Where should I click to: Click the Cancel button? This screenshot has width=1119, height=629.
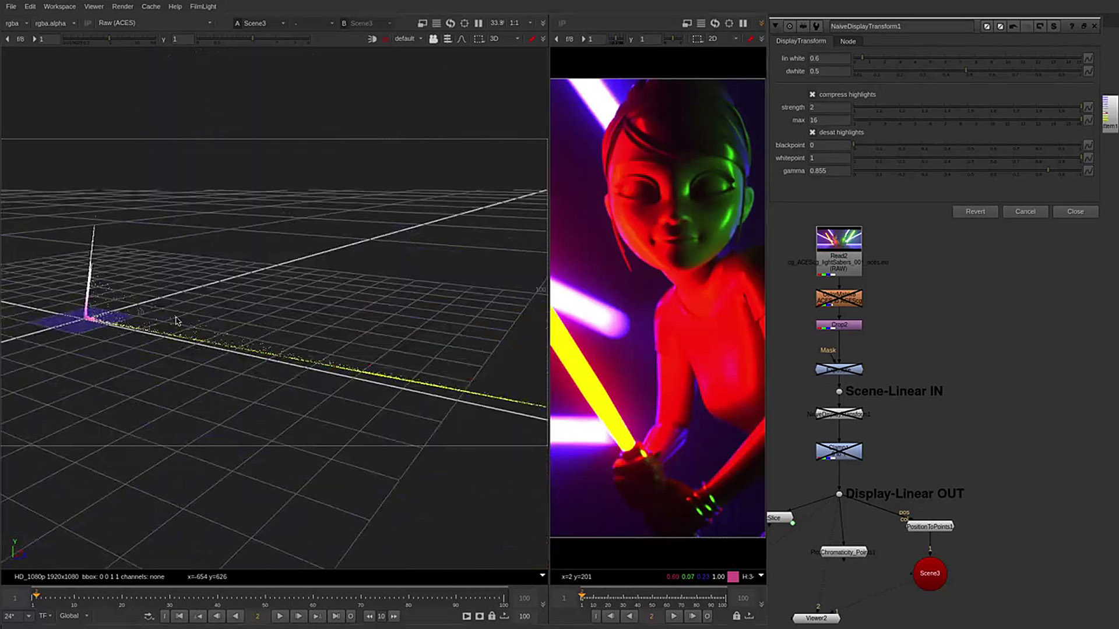[x=1025, y=210]
